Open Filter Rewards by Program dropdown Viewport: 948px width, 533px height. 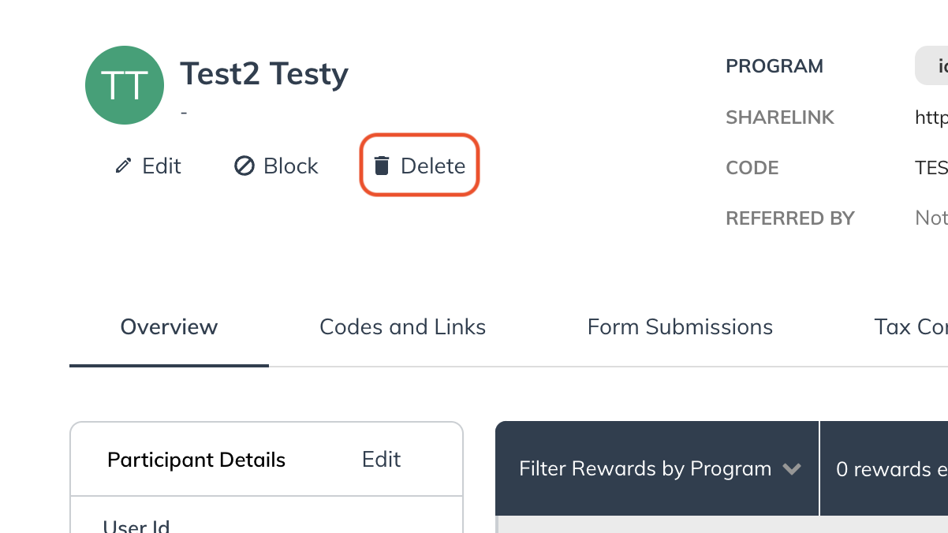pyautogui.click(x=658, y=469)
